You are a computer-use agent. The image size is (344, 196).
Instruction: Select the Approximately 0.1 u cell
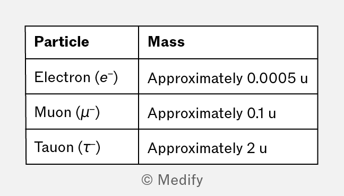(x=228, y=112)
